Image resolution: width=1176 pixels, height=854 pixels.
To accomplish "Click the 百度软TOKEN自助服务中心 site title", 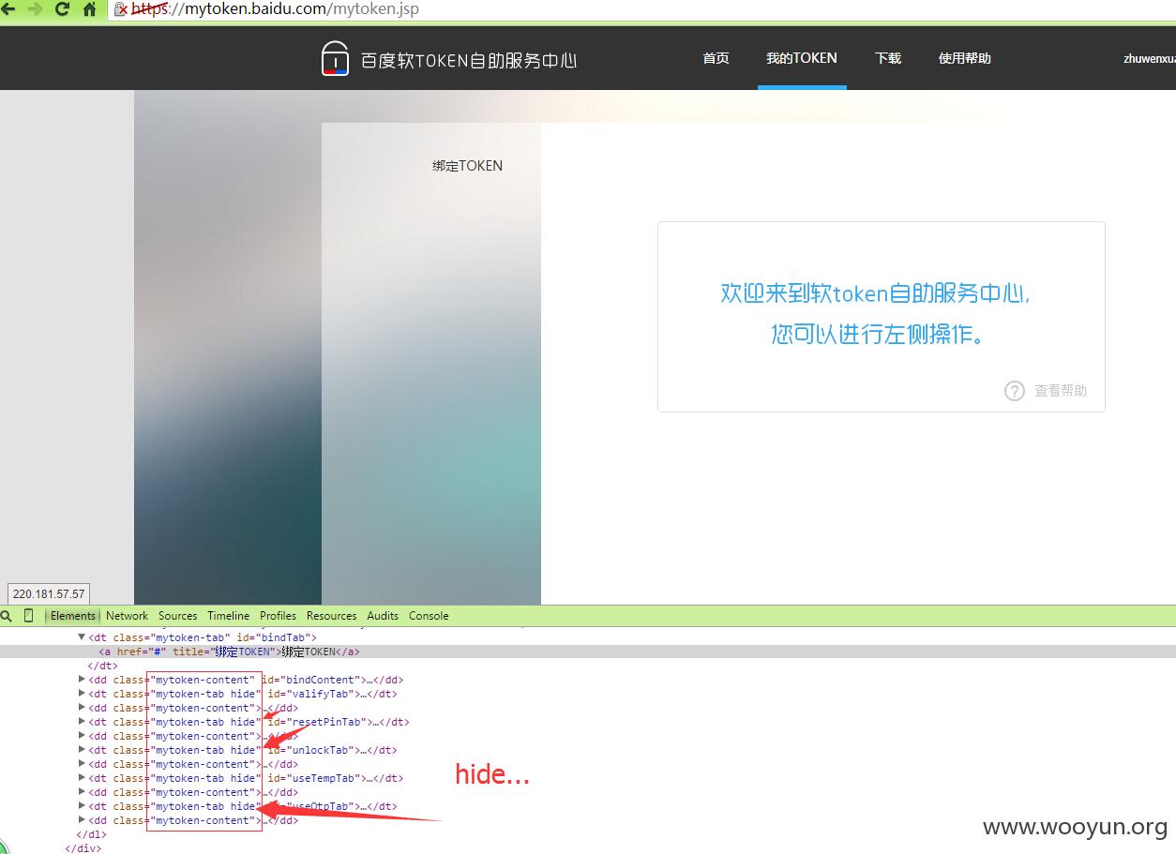I will [x=469, y=61].
